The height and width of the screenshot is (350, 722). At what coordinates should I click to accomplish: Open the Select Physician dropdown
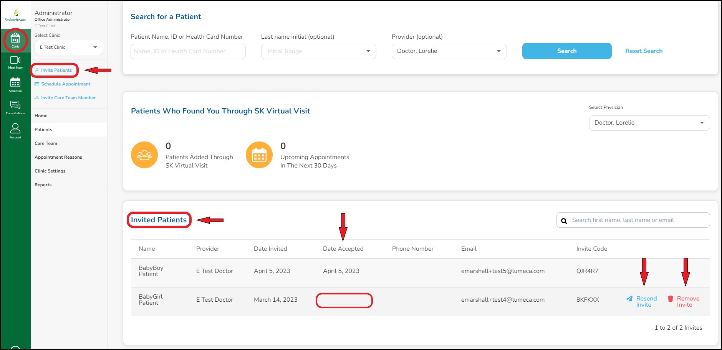point(649,123)
